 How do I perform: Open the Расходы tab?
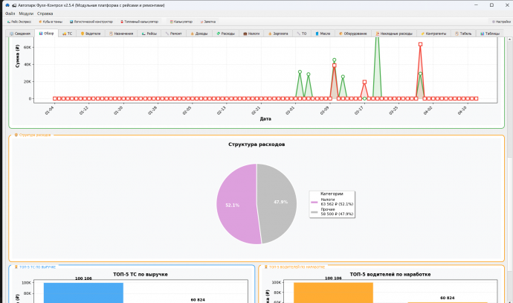coord(226,34)
